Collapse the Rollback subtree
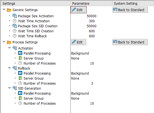Screen dimensions: 154x113 click(9, 68)
